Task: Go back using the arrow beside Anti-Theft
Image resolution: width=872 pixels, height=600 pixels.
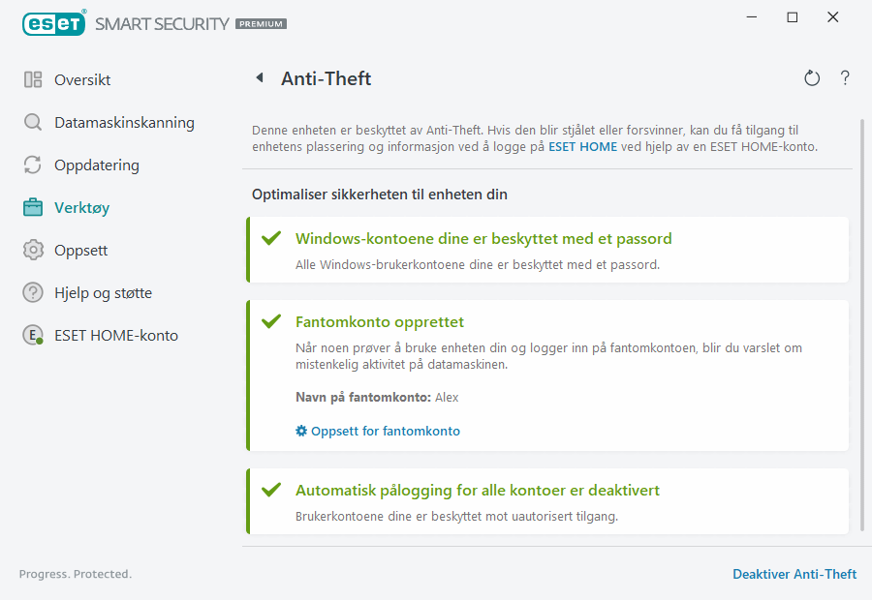Action: click(x=260, y=77)
